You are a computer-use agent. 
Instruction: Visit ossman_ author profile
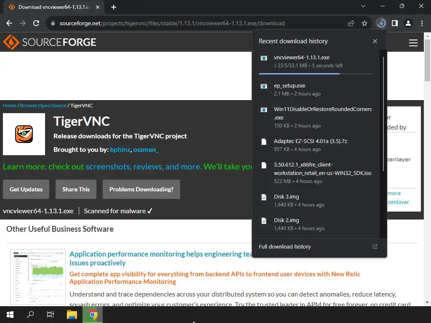pos(146,150)
